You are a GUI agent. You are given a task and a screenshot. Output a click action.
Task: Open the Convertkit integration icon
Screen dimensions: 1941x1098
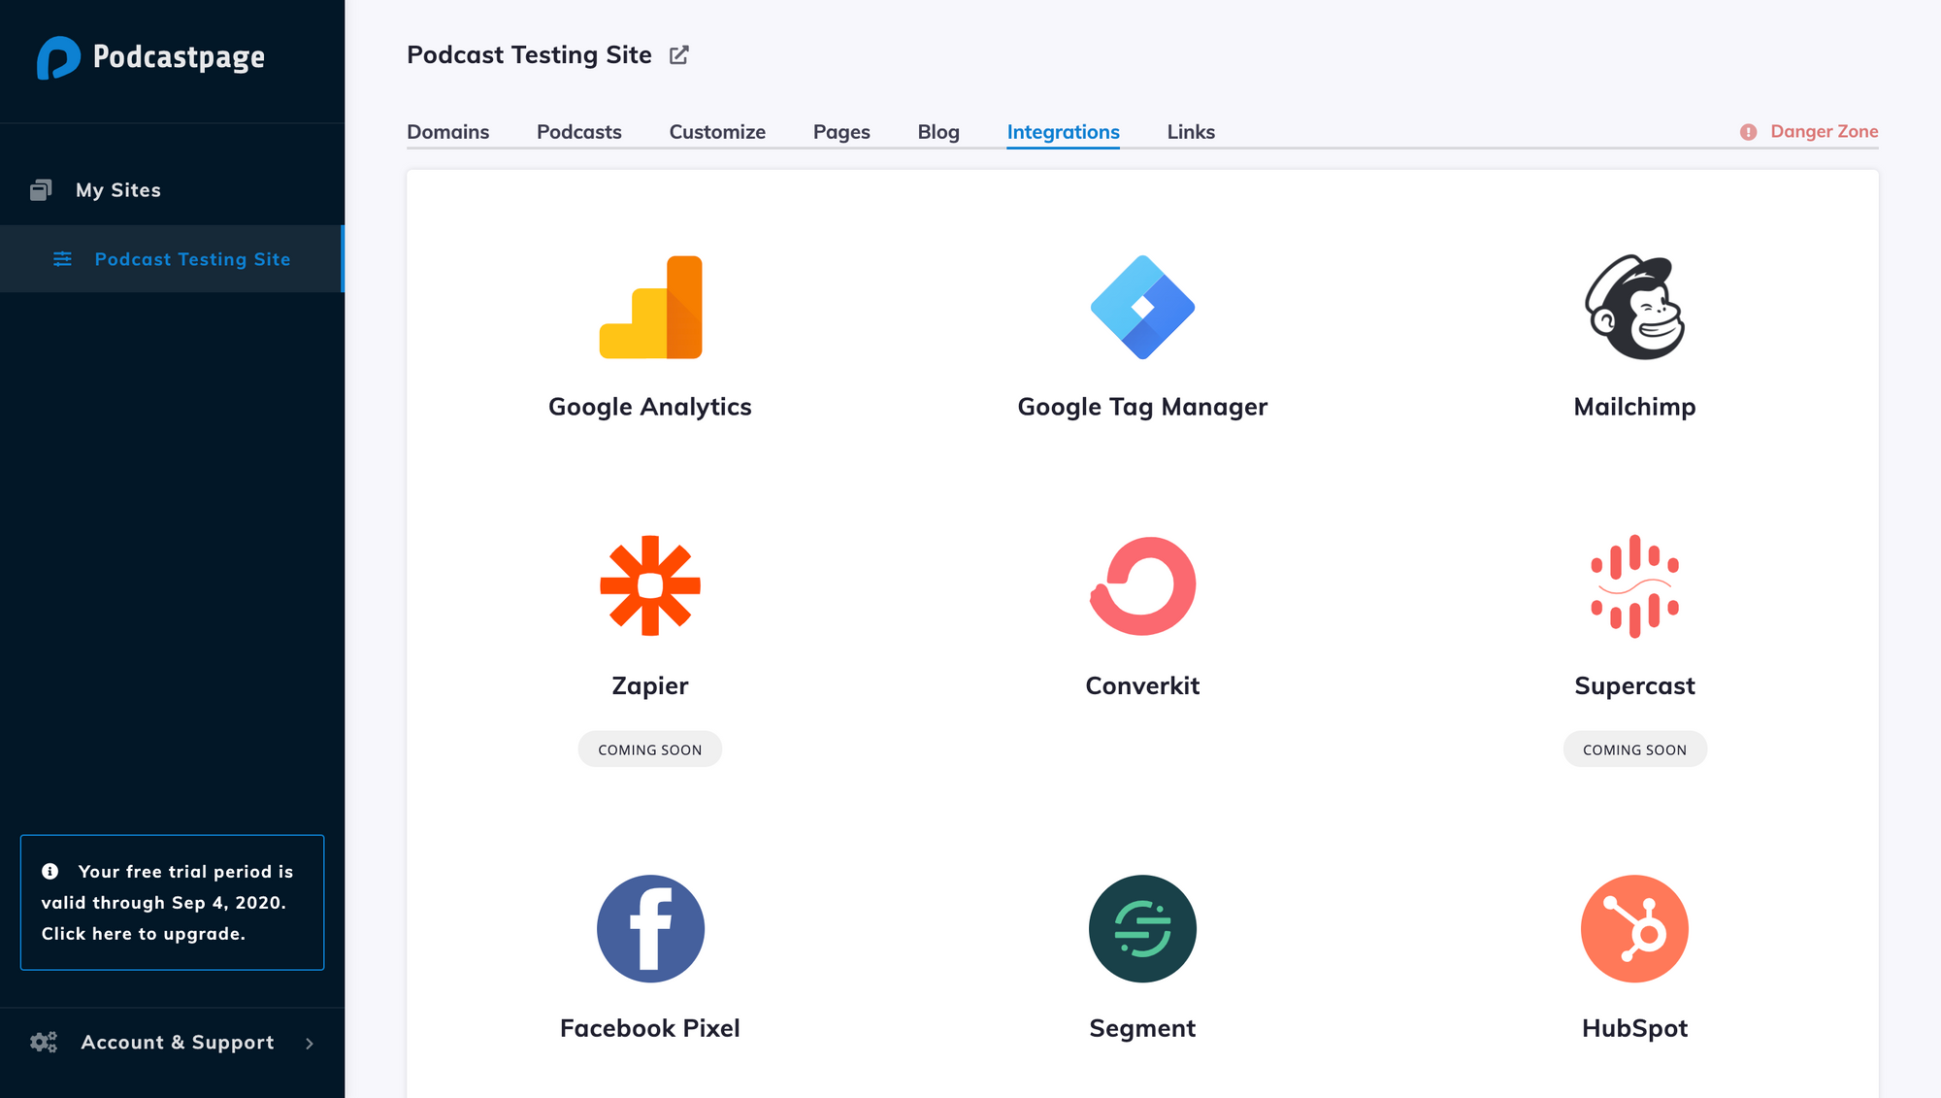tap(1142, 585)
